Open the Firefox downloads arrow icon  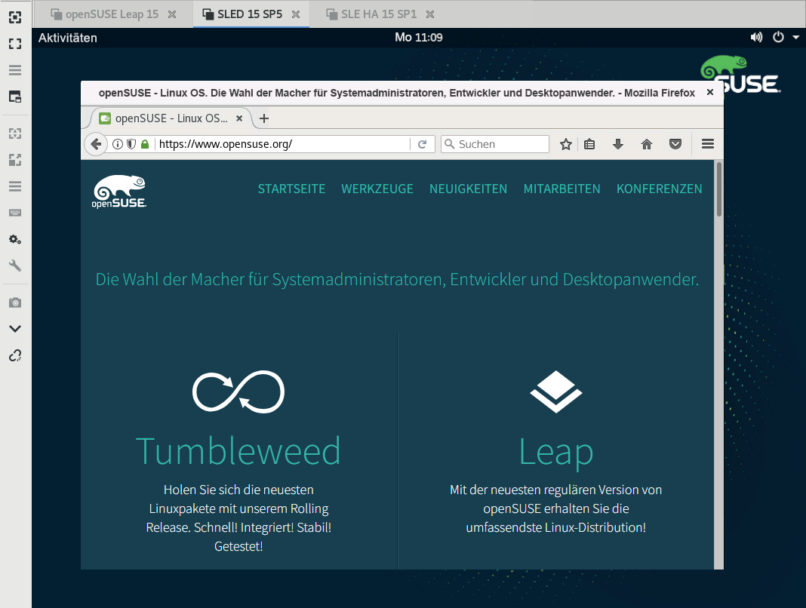click(618, 144)
